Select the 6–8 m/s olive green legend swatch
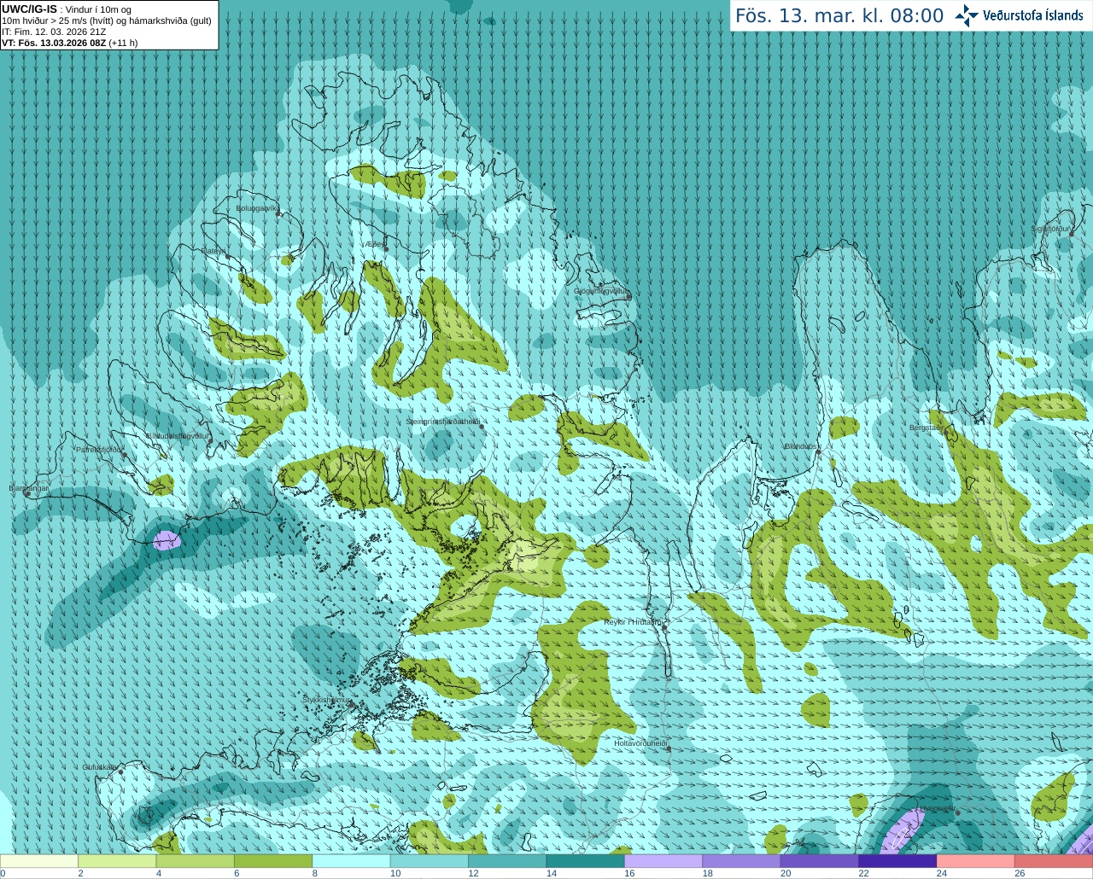The height and width of the screenshot is (879, 1093). pyautogui.click(x=273, y=861)
